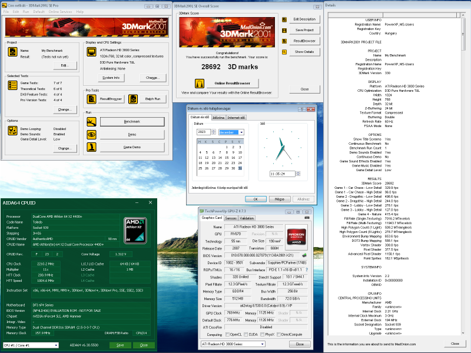Screen dimensions: 471x353
Task: Click the System Info button
Action: click(x=111, y=78)
